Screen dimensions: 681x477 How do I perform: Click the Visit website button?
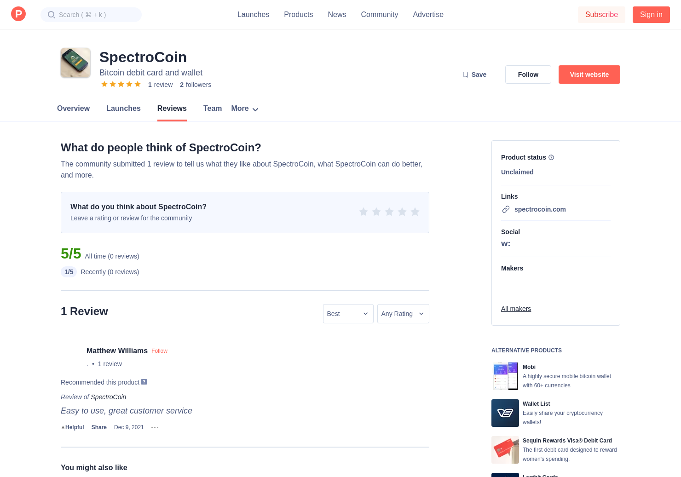pos(589,74)
